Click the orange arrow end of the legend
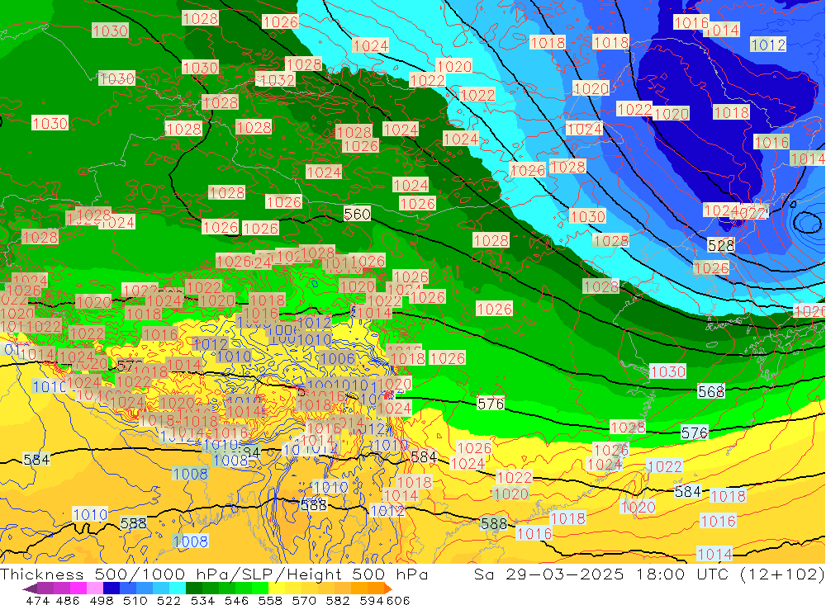Viewport: 826px width, 605px height. tap(387, 588)
